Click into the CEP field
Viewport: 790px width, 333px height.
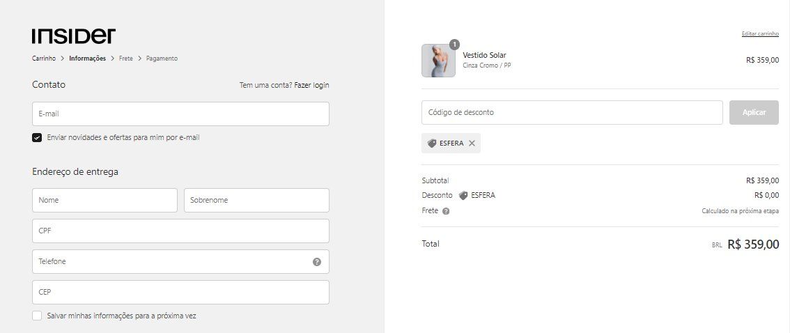180,292
